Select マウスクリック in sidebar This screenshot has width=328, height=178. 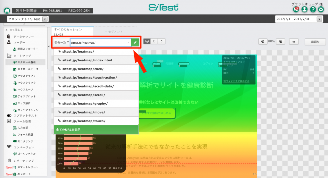tap(24, 83)
